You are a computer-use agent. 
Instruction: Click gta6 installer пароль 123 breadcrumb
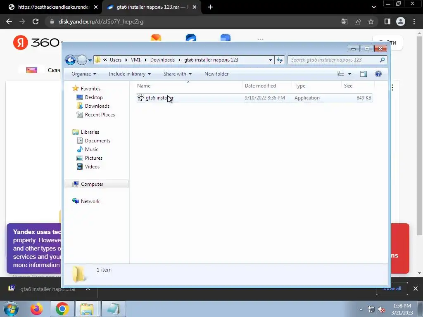point(211,60)
